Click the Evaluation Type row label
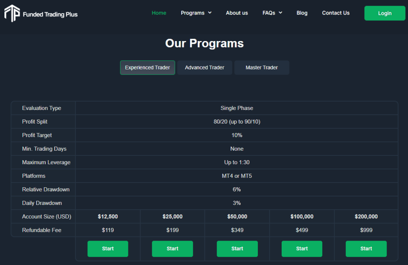408x265 pixels. click(41, 108)
